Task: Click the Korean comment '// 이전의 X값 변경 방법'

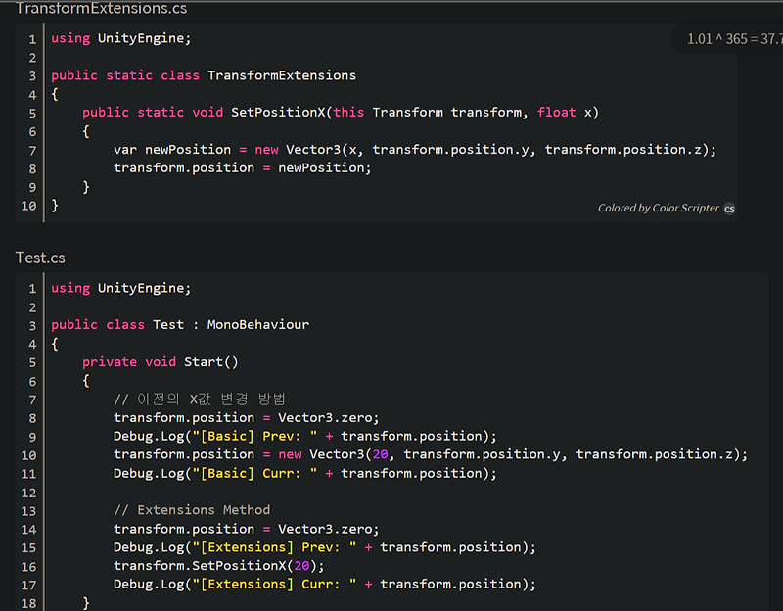Action: coord(200,399)
